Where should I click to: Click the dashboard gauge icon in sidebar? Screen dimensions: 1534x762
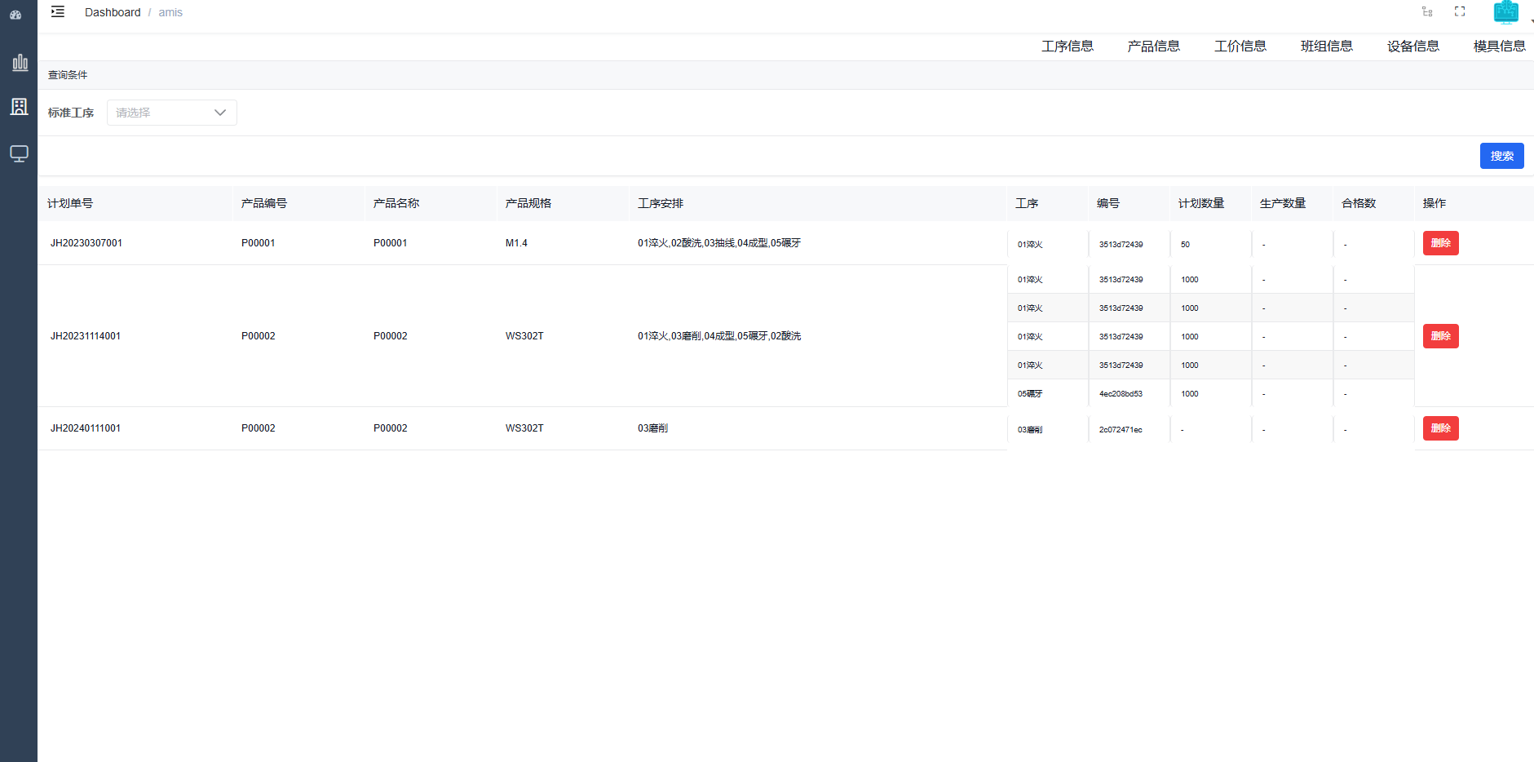tap(15, 14)
